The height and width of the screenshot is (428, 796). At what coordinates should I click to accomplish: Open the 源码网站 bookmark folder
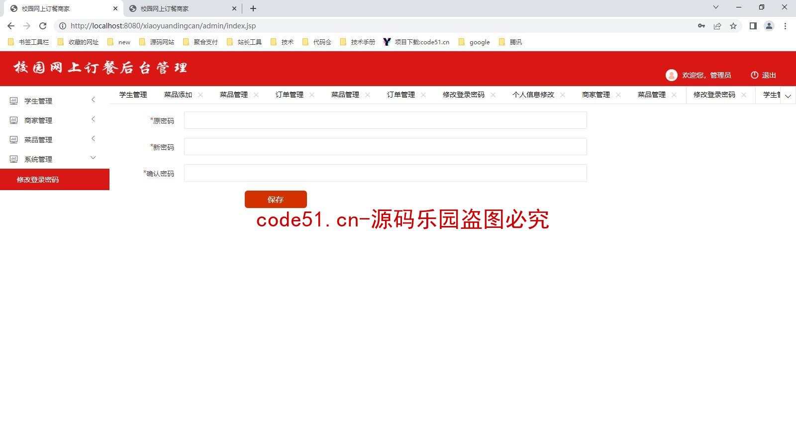coord(157,42)
